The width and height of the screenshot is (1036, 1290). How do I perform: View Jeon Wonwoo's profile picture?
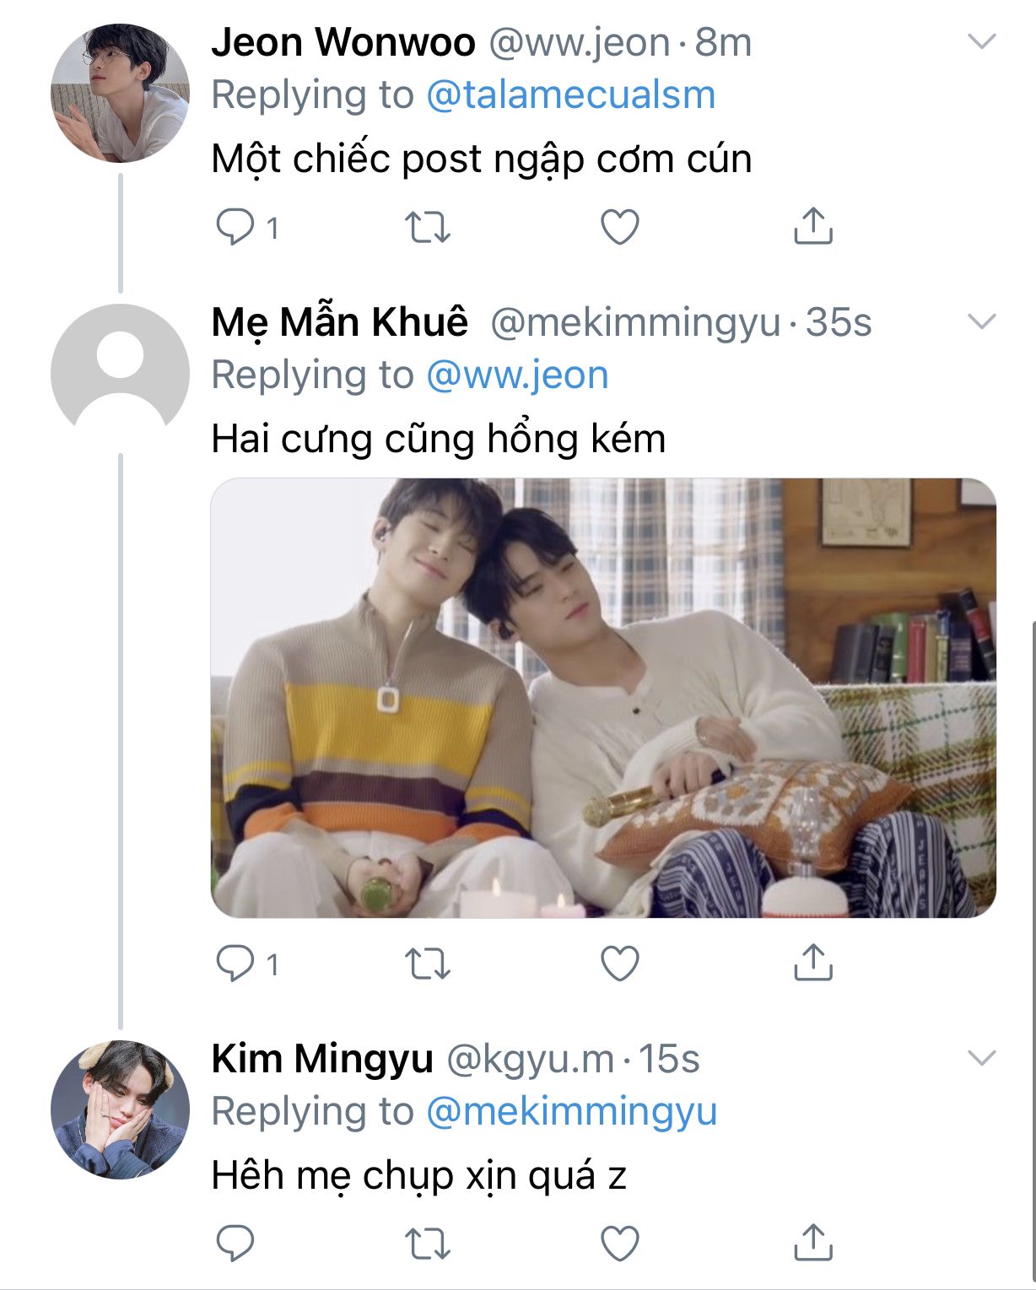tap(120, 93)
